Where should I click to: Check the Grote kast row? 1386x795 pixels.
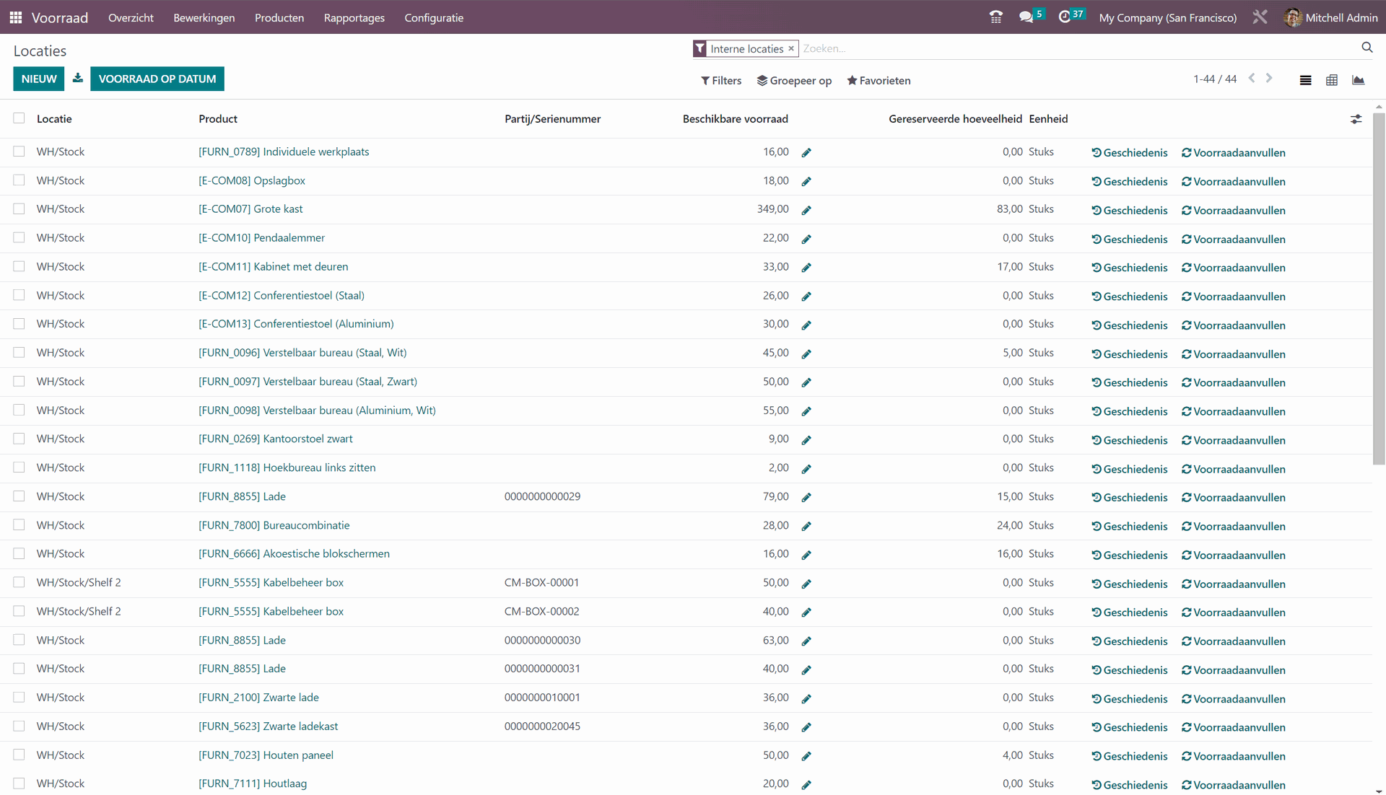[x=19, y=208]
